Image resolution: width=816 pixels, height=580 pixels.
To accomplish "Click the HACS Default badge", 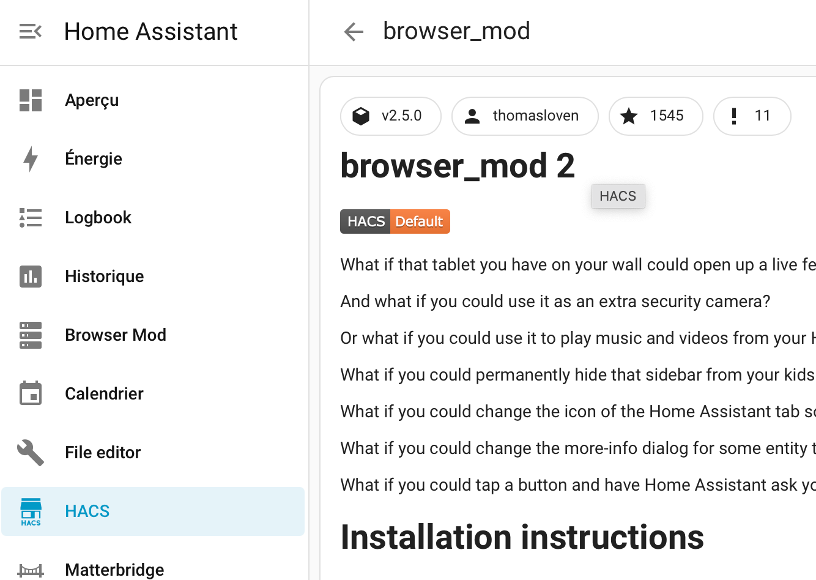I will tap(395, 221).
